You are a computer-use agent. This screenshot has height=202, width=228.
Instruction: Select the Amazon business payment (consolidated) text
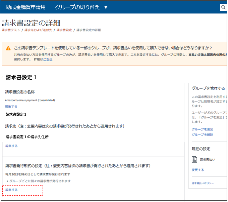click(x=30, y=100)
